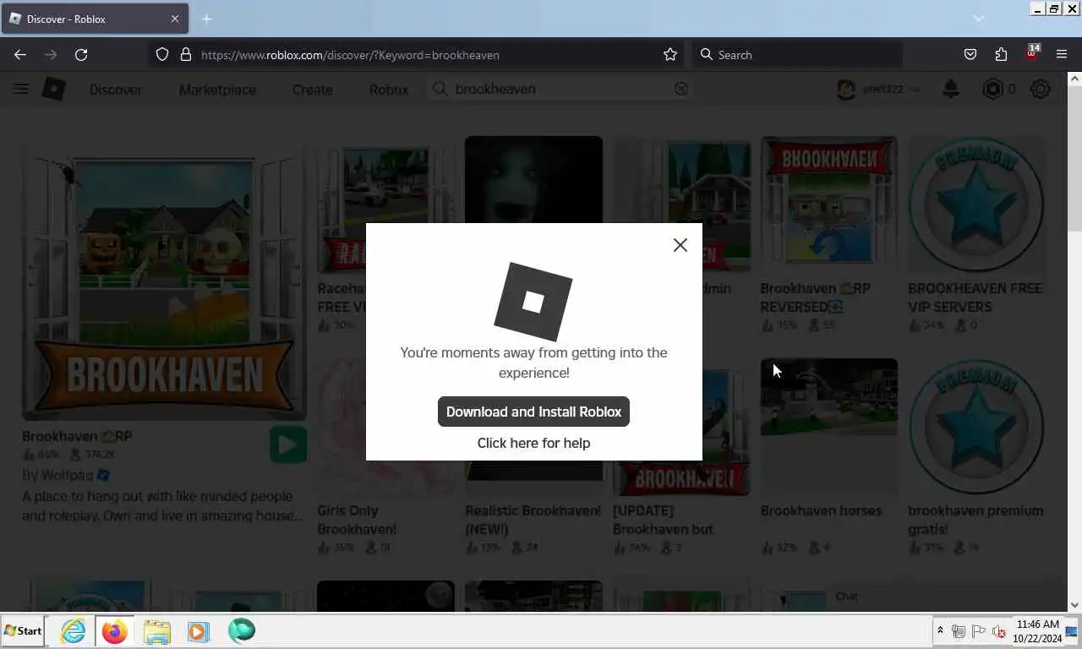This screenshot has height=649, width=1082.
Task: Open the media player taskbar icon
Action: click(x=199, y=631)
